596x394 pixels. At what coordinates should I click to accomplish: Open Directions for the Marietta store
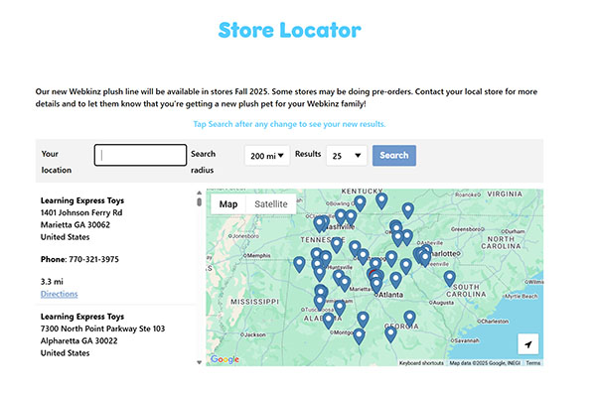(x=59, y=294)
